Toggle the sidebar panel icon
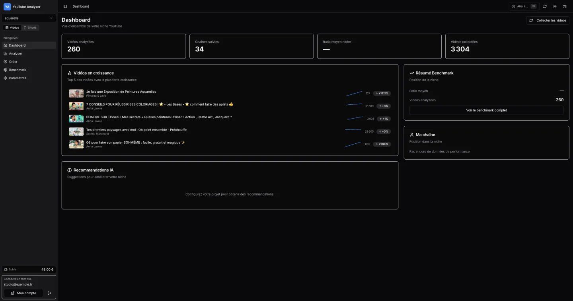 pyautogui.click(x=65, y=6)
